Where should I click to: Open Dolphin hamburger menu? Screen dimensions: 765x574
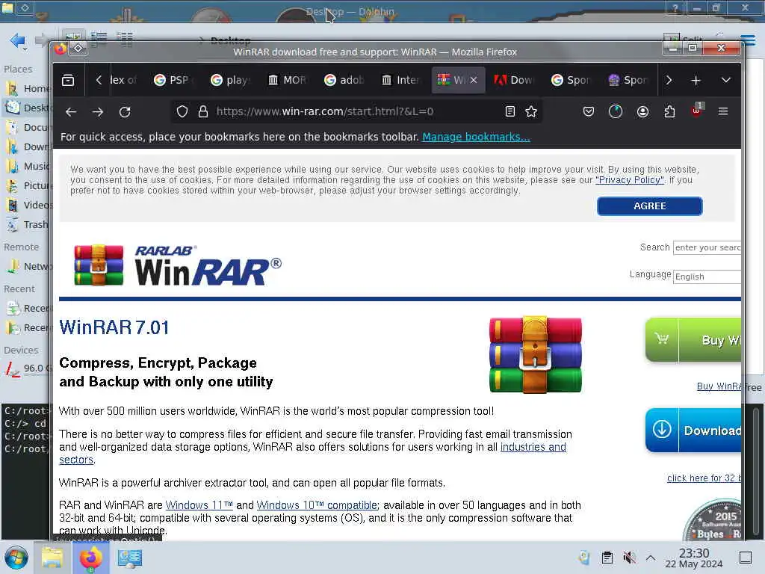tap(748, 40)
